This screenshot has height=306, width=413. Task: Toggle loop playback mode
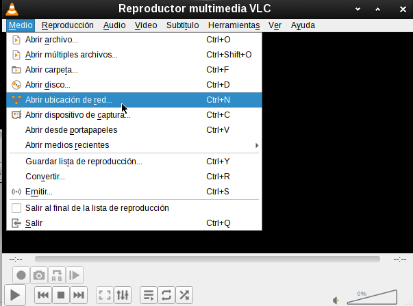(x=166, y=295)
